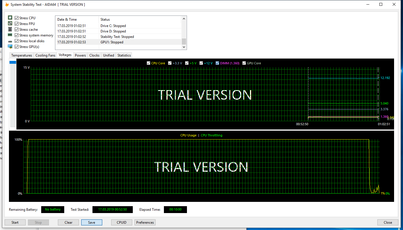
Task: Click the Date & Time column header
Action: [x=77, y=20]
